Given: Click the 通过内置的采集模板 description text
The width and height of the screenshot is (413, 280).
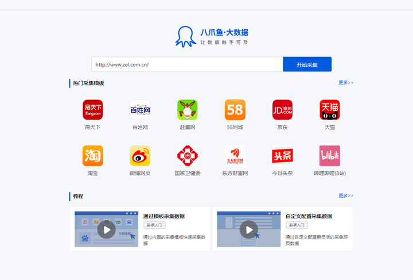Looking at the screenshot, I should click(x=174, y=240).
